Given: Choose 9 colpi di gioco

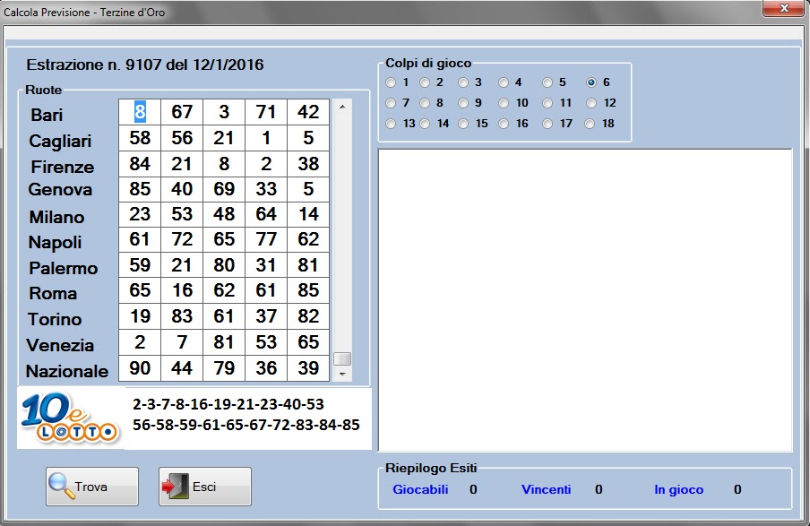Looking at the screenshot, I should (463, 103).
